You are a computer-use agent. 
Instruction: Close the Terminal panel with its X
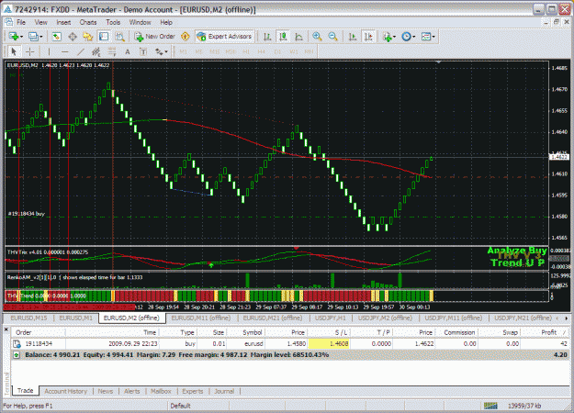6,329
